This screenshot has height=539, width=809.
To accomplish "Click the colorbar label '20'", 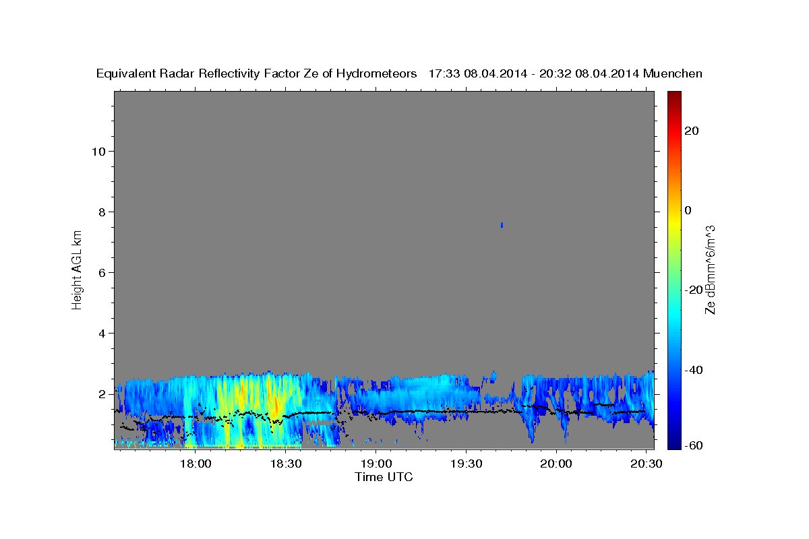I will pyautogui.click(x=691, y=131).
